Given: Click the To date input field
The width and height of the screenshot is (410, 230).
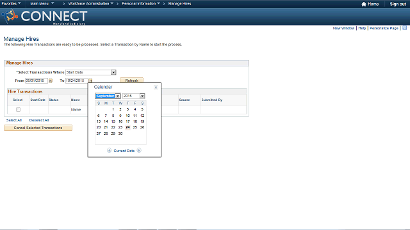Looking at the screenshot, I should coord(77,80).
